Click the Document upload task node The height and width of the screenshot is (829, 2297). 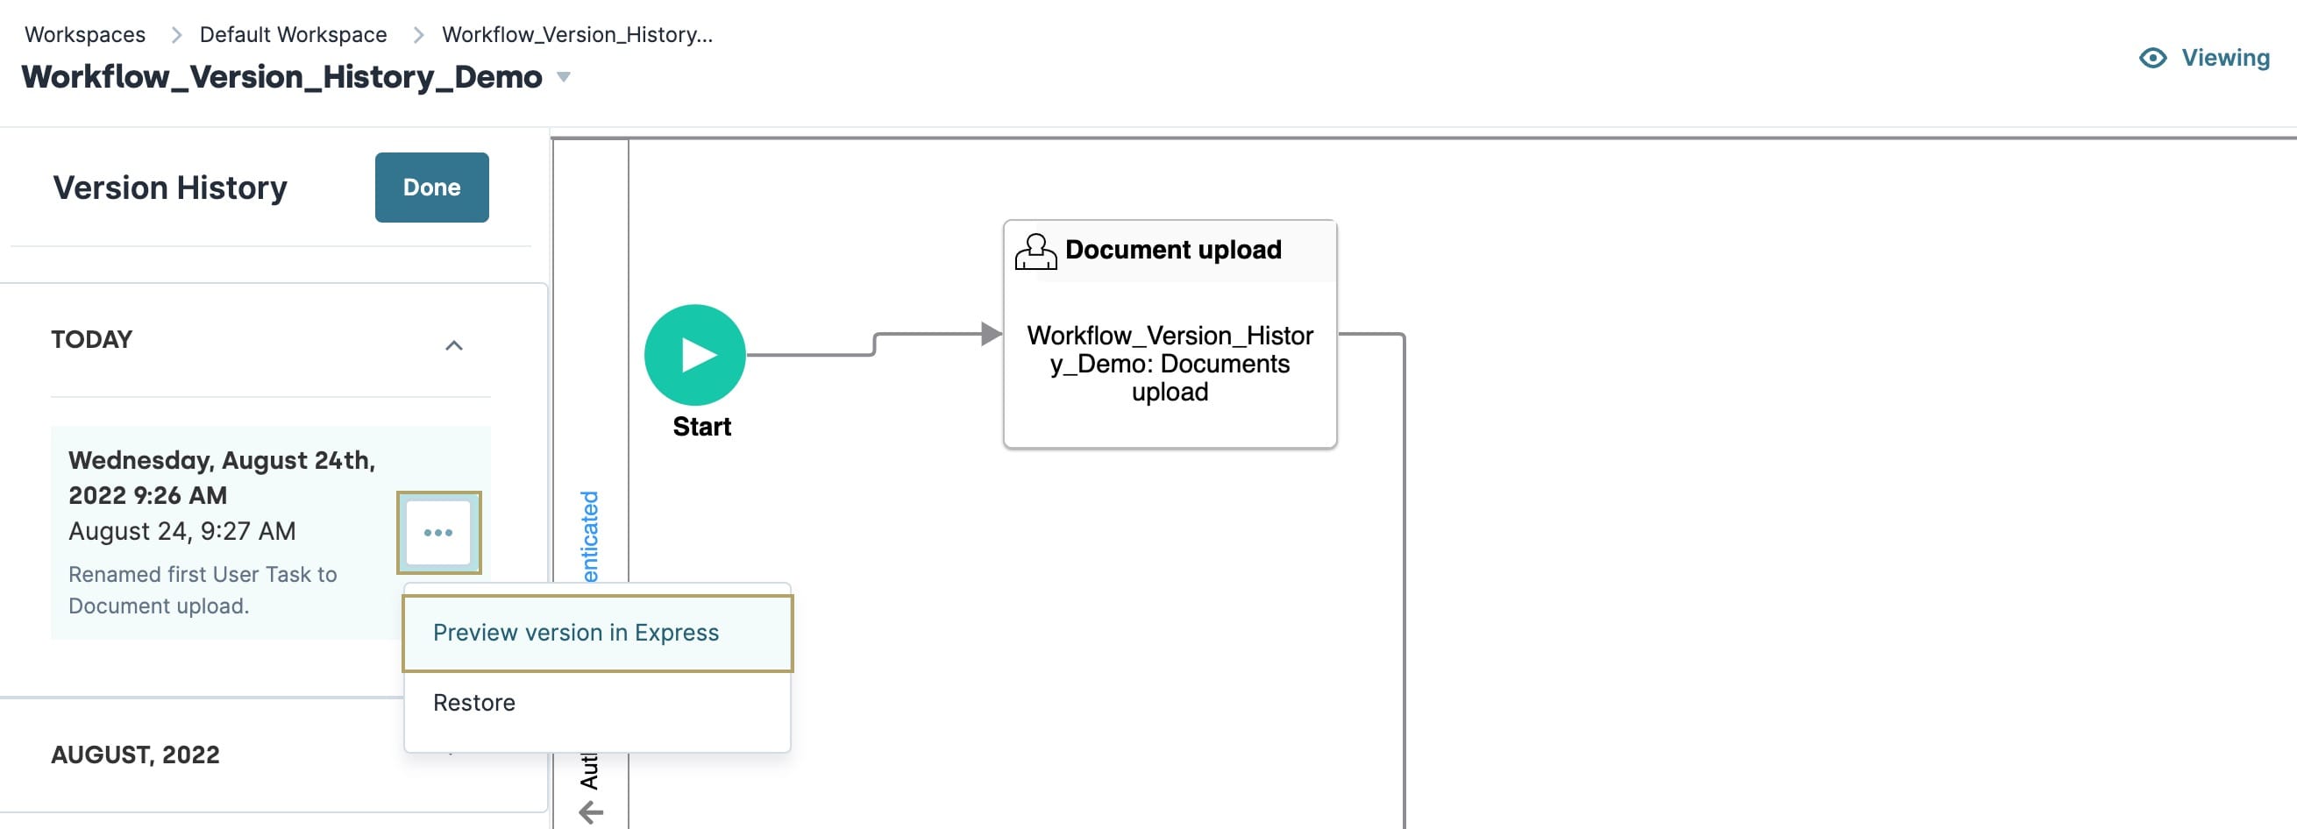[x=1170, y=333]
